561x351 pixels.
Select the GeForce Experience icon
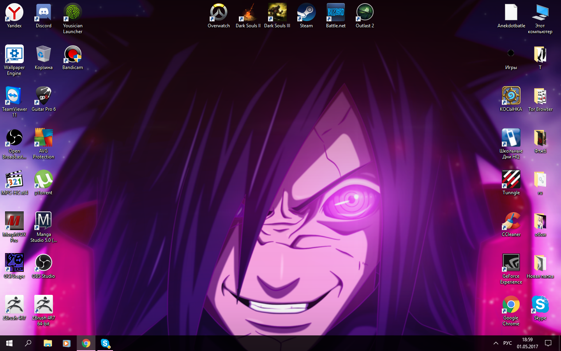pos(511,269)
